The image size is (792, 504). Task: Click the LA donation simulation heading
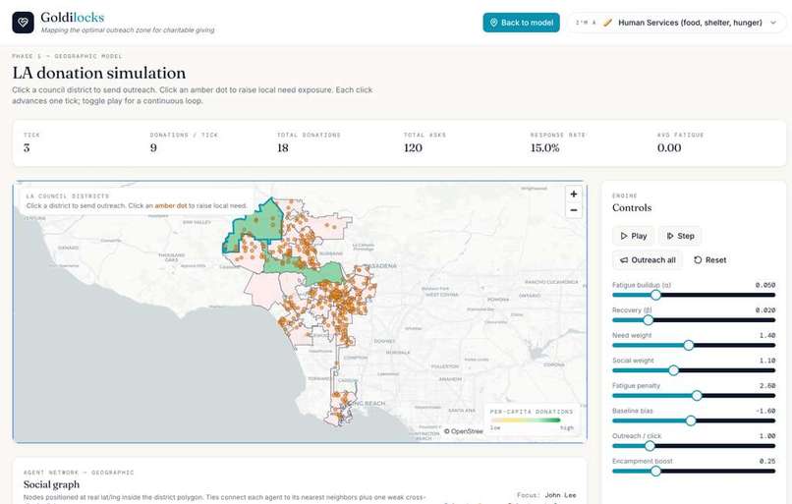click(x=99, y=74)
